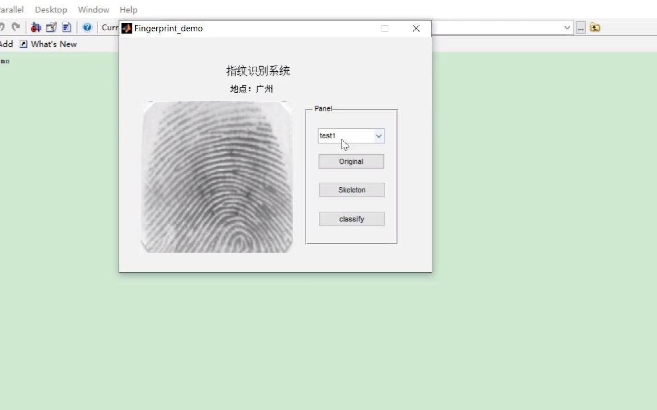Click the classify button

(x=351, y=219)
